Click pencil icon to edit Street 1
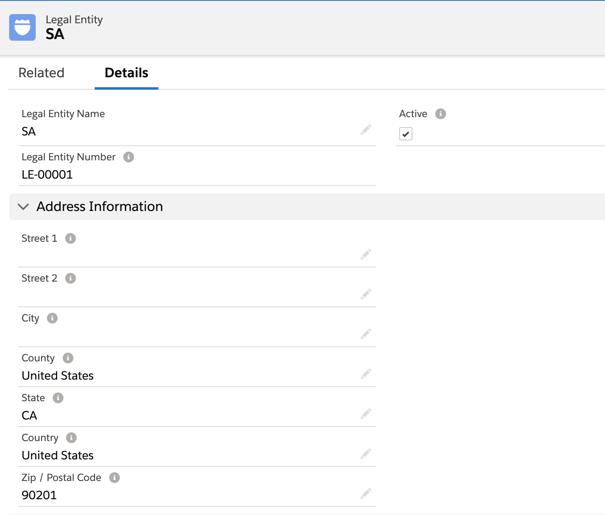Screen dimensions: 605x515 coord(366,254)
